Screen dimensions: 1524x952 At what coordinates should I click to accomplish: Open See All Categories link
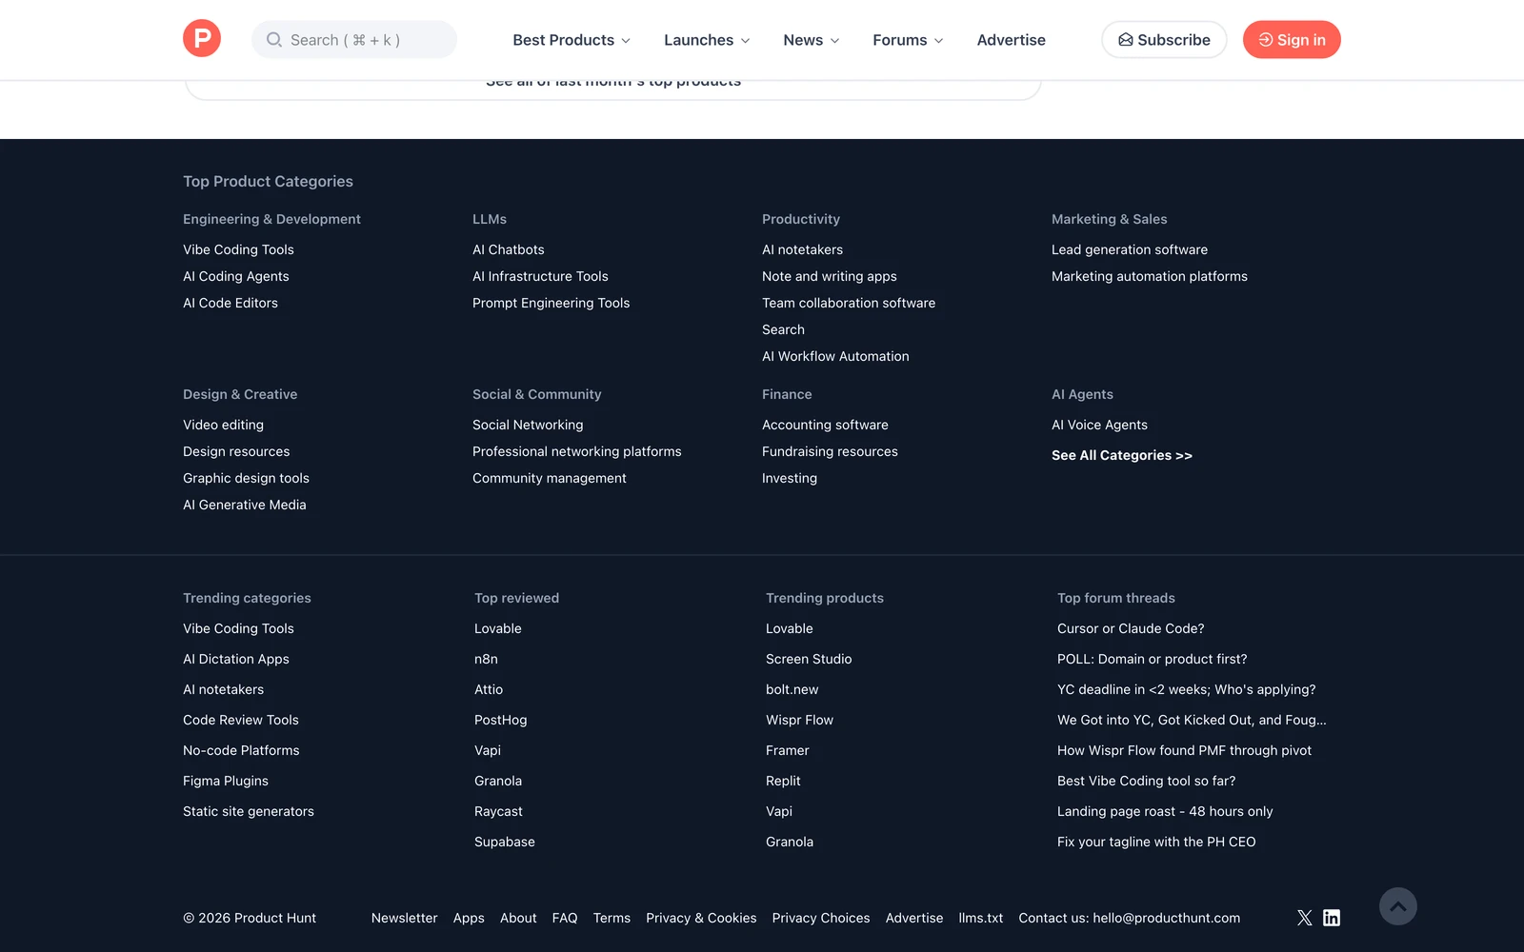(1122, 455)
